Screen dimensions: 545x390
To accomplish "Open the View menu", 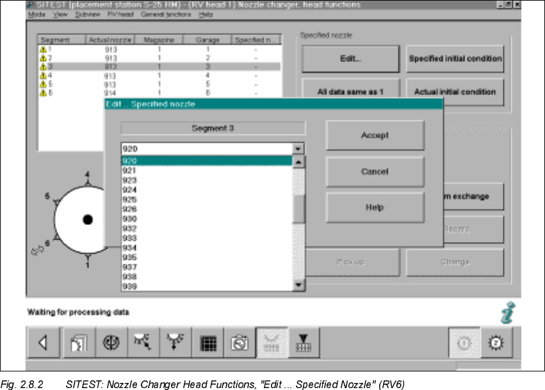I will pyautogui.click(x=60, y=15).
